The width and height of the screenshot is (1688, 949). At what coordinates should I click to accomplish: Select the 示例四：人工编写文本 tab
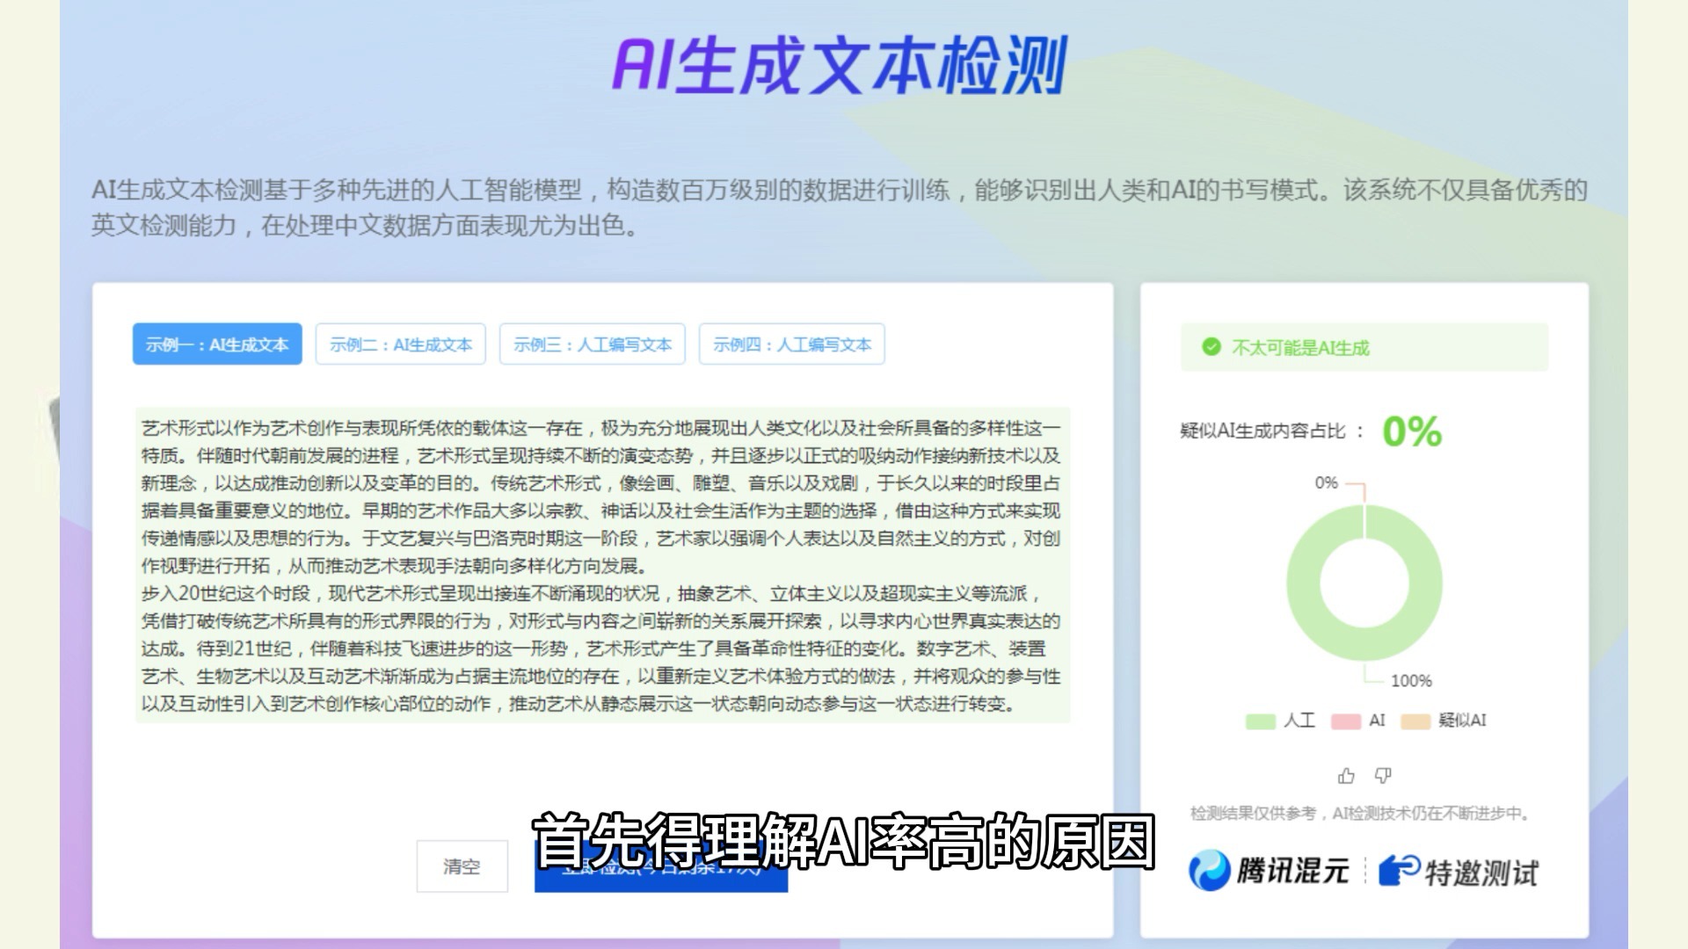(x=792, y=344)
